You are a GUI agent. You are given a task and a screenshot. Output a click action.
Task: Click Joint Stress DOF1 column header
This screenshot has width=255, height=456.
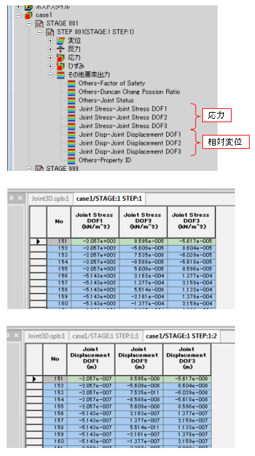pyautogui.click(x=95, y=222)
